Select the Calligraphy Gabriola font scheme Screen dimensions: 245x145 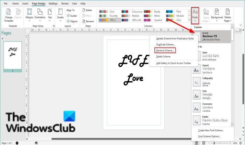click(211, 82)
